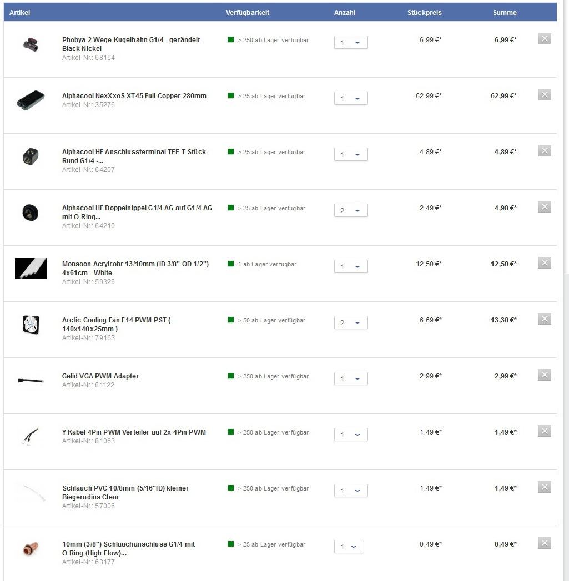Remove the Monsoon Acrylrohr item from cart
The height and width of the screenshot is (581, 569).
coord(544,263)
